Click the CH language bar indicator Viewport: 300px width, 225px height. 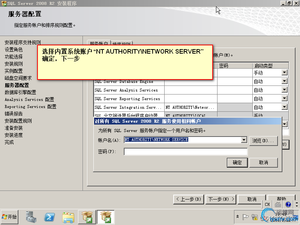click(267, 204)
